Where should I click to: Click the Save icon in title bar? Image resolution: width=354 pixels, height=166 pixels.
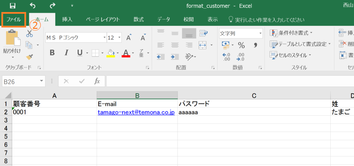click(x=13, y=5)
